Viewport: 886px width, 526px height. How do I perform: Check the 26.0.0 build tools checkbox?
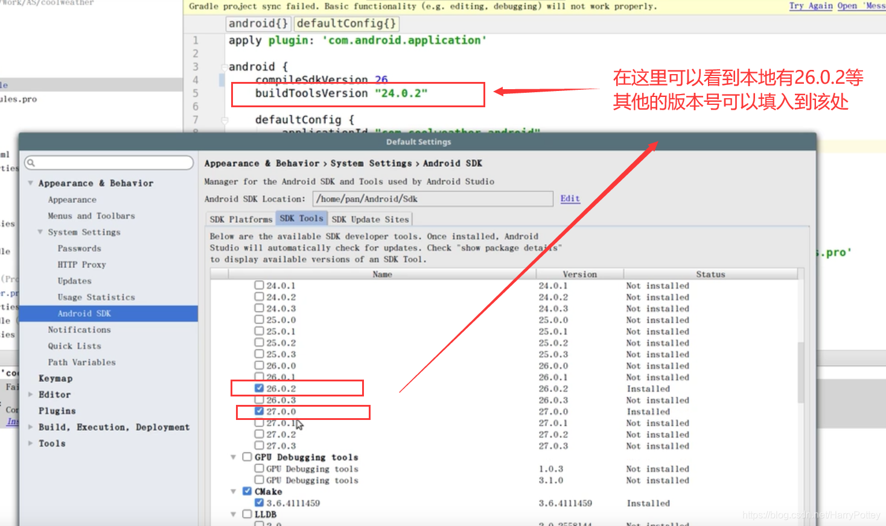[x=259, y=365]
